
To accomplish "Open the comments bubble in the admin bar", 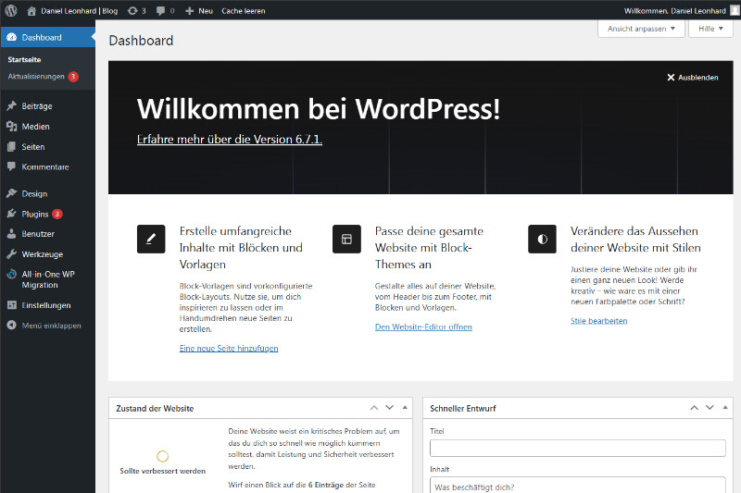I will (x=165, y=11).
